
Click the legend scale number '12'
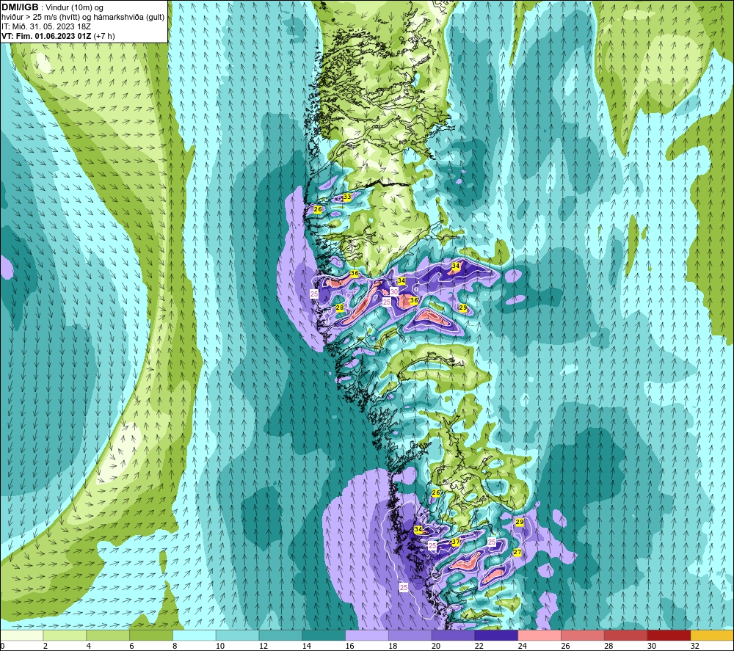coord(264,646)
